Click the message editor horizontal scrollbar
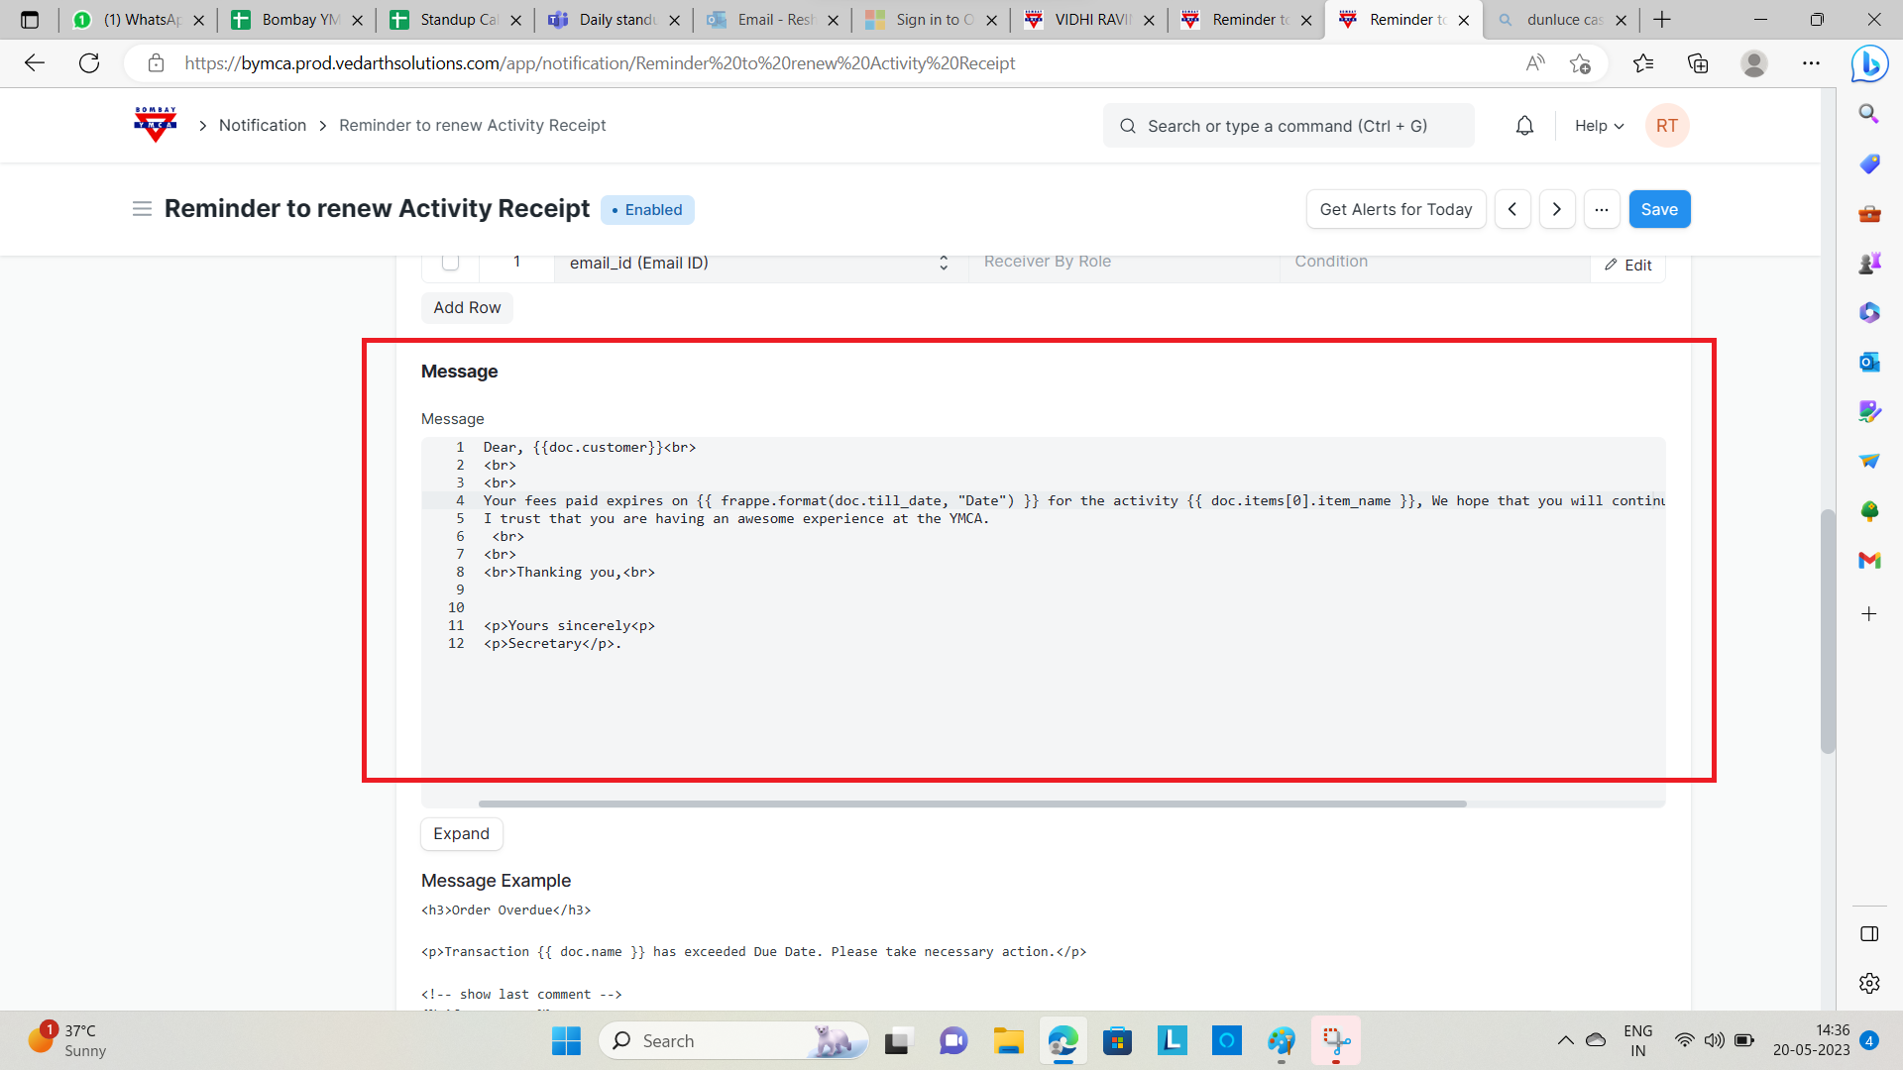 coord(971,803)
